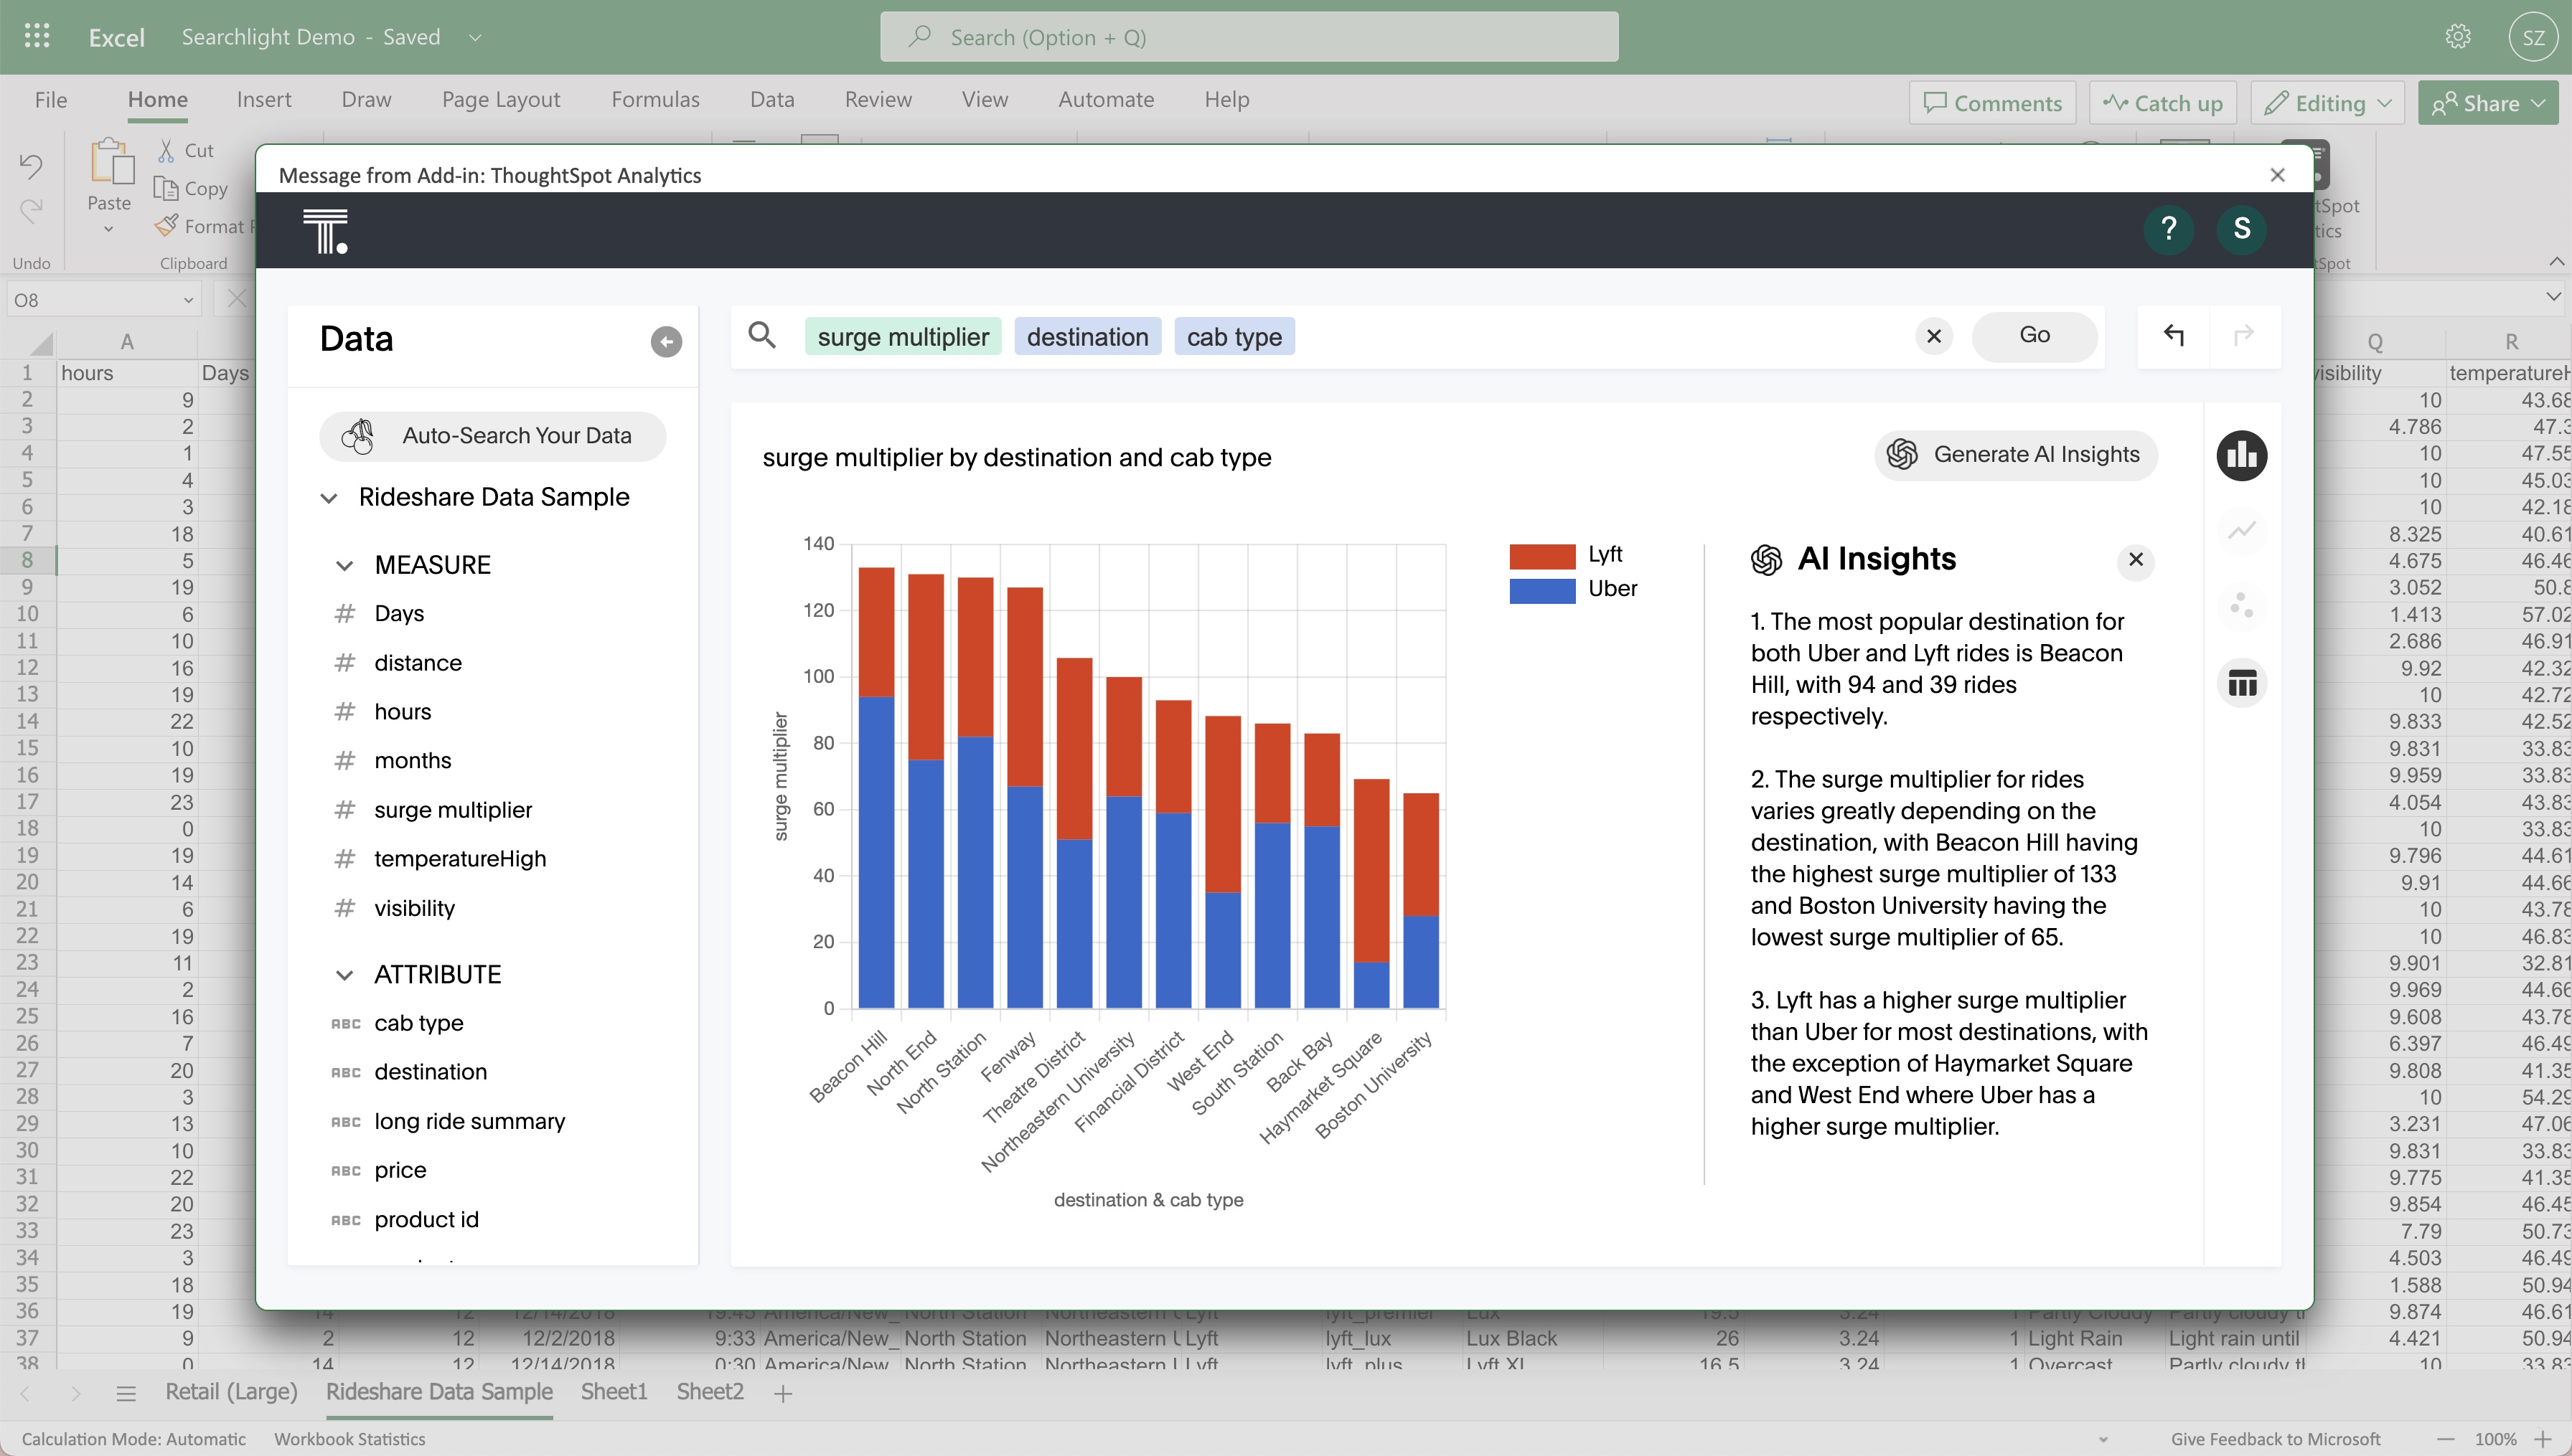Click Give Feedback to Microsoft
This screenshot has height=1456, width=2572.
pos(2276,1439)
